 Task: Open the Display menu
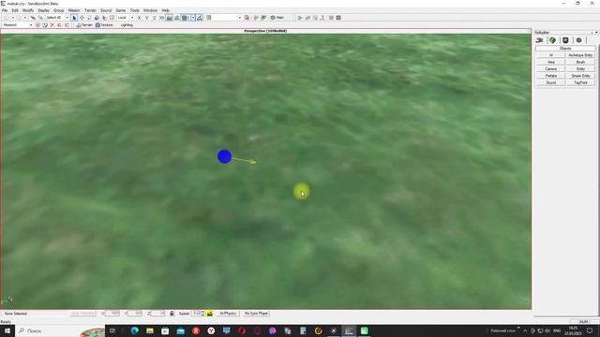click(x=43, y=10)
